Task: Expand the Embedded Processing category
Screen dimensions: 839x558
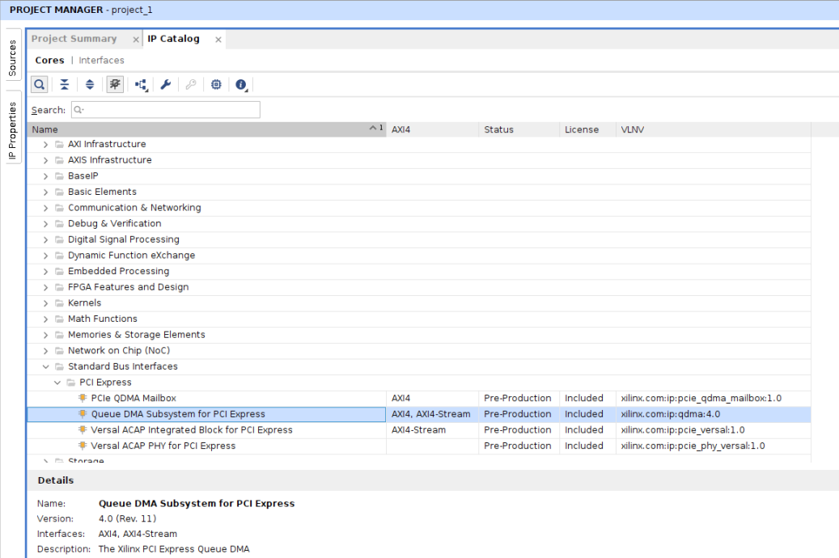Action: point(46,272)
